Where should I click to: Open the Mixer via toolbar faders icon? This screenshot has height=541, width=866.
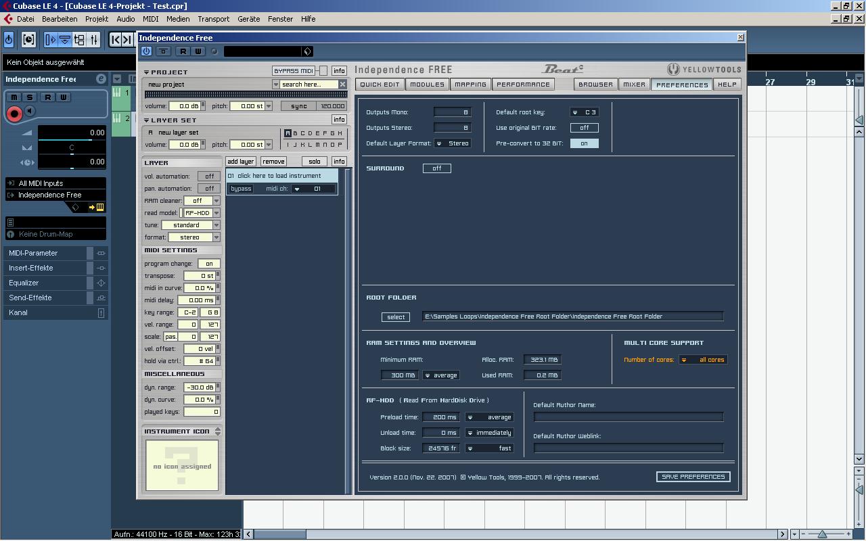coord(94,40)
